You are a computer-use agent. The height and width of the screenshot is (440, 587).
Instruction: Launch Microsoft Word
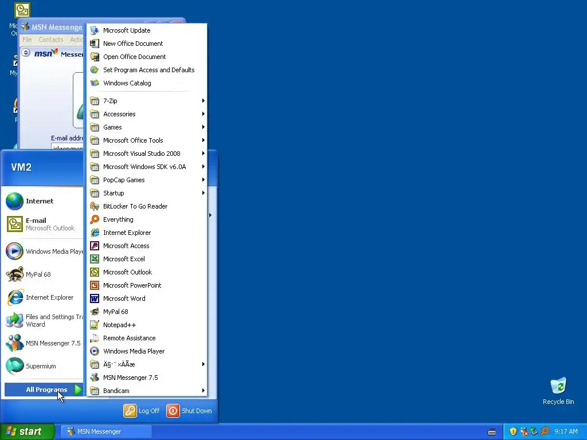point(147,298)
